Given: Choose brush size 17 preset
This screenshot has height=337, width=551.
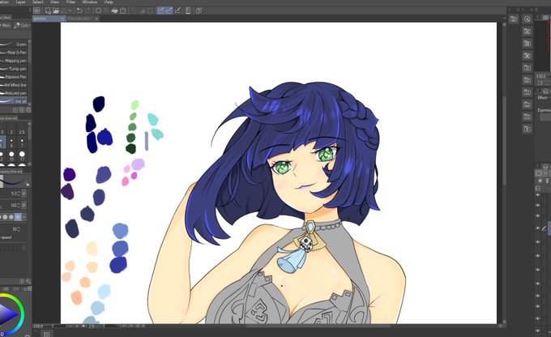Looking at the screenshot, I should (x=22, y=156).
